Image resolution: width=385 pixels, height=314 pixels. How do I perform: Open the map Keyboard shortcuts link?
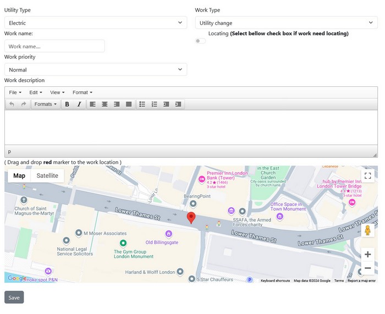point(275,280)
